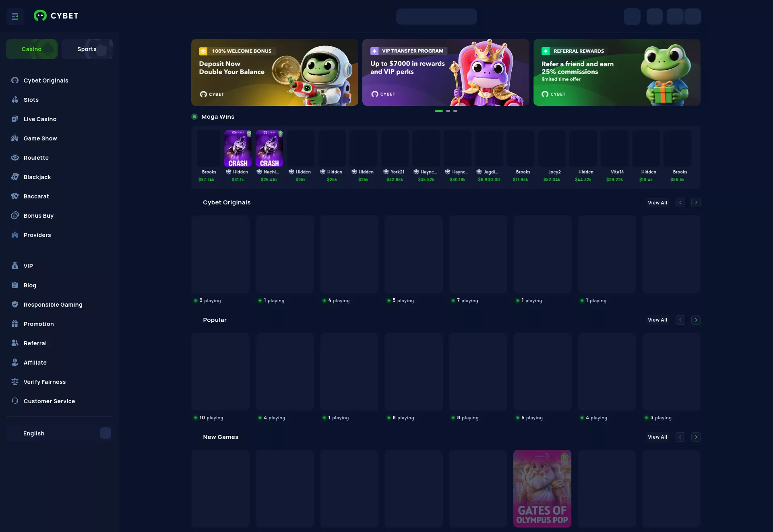The image size is (773, 532).
Task: View All Cybet Originals games
Action: [x=657, y=203]
